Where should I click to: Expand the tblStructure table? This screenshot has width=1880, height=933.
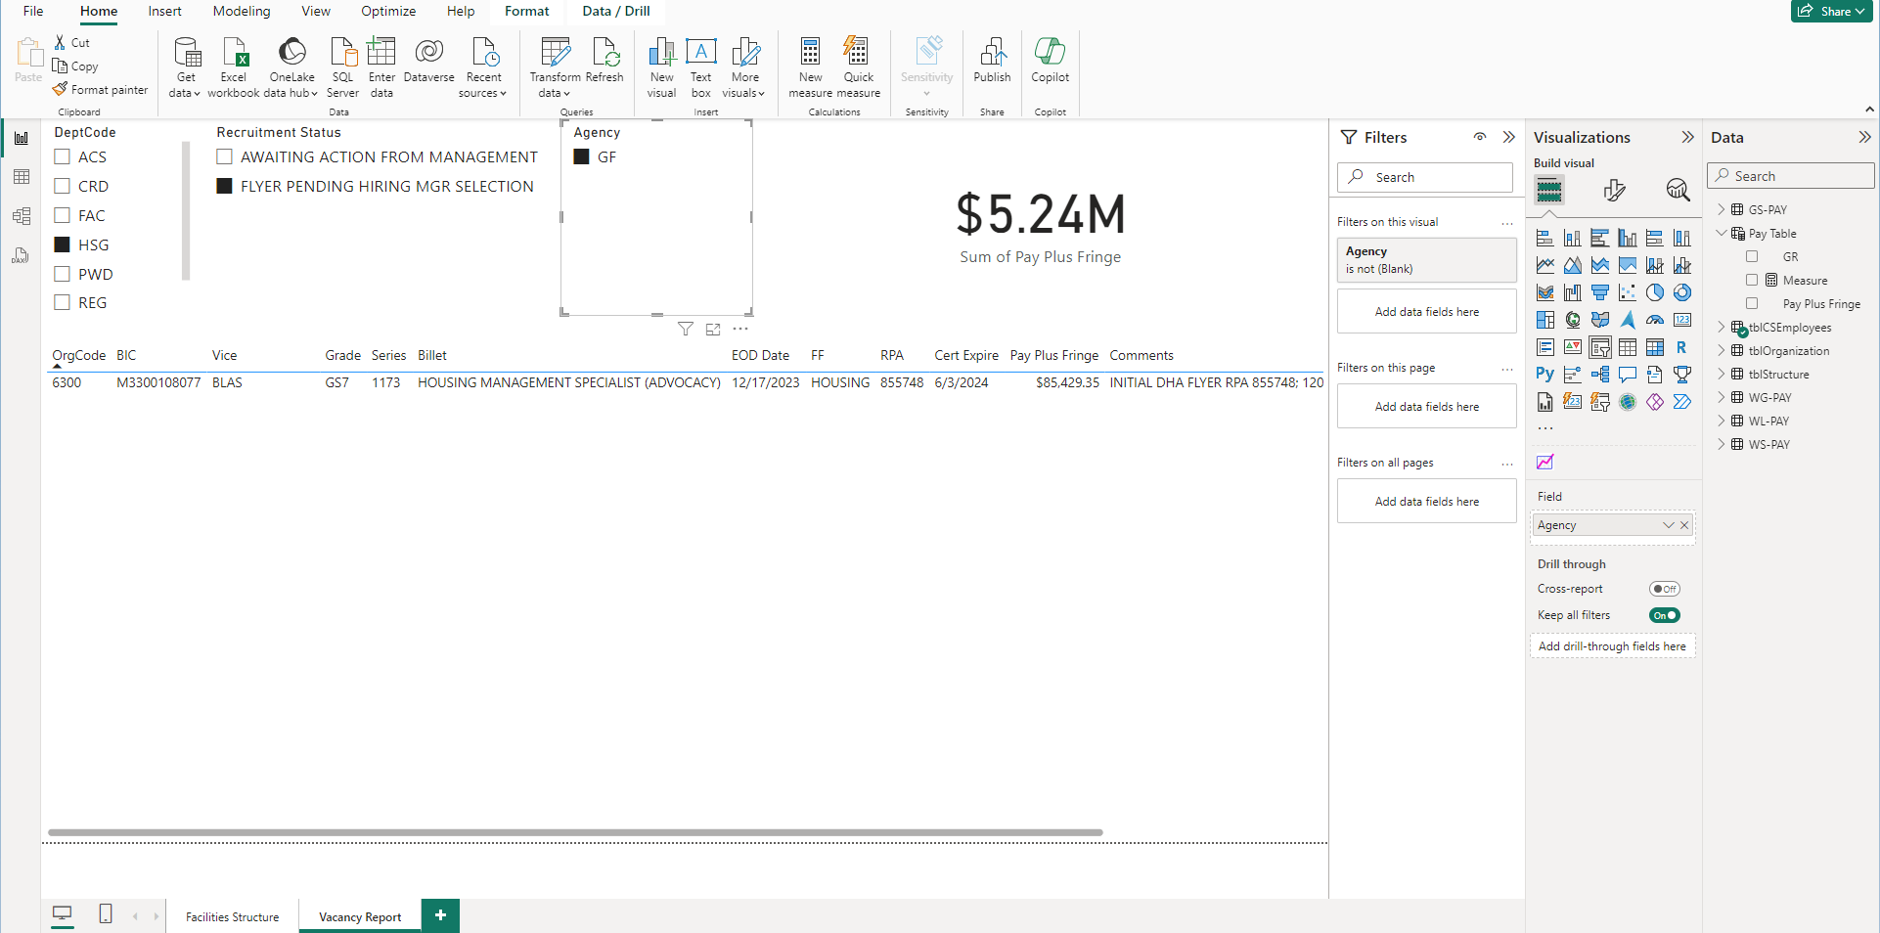coord(1722,374)
